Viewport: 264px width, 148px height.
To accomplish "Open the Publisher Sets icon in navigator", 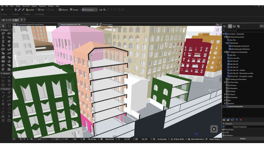I will tap(238, 26).
